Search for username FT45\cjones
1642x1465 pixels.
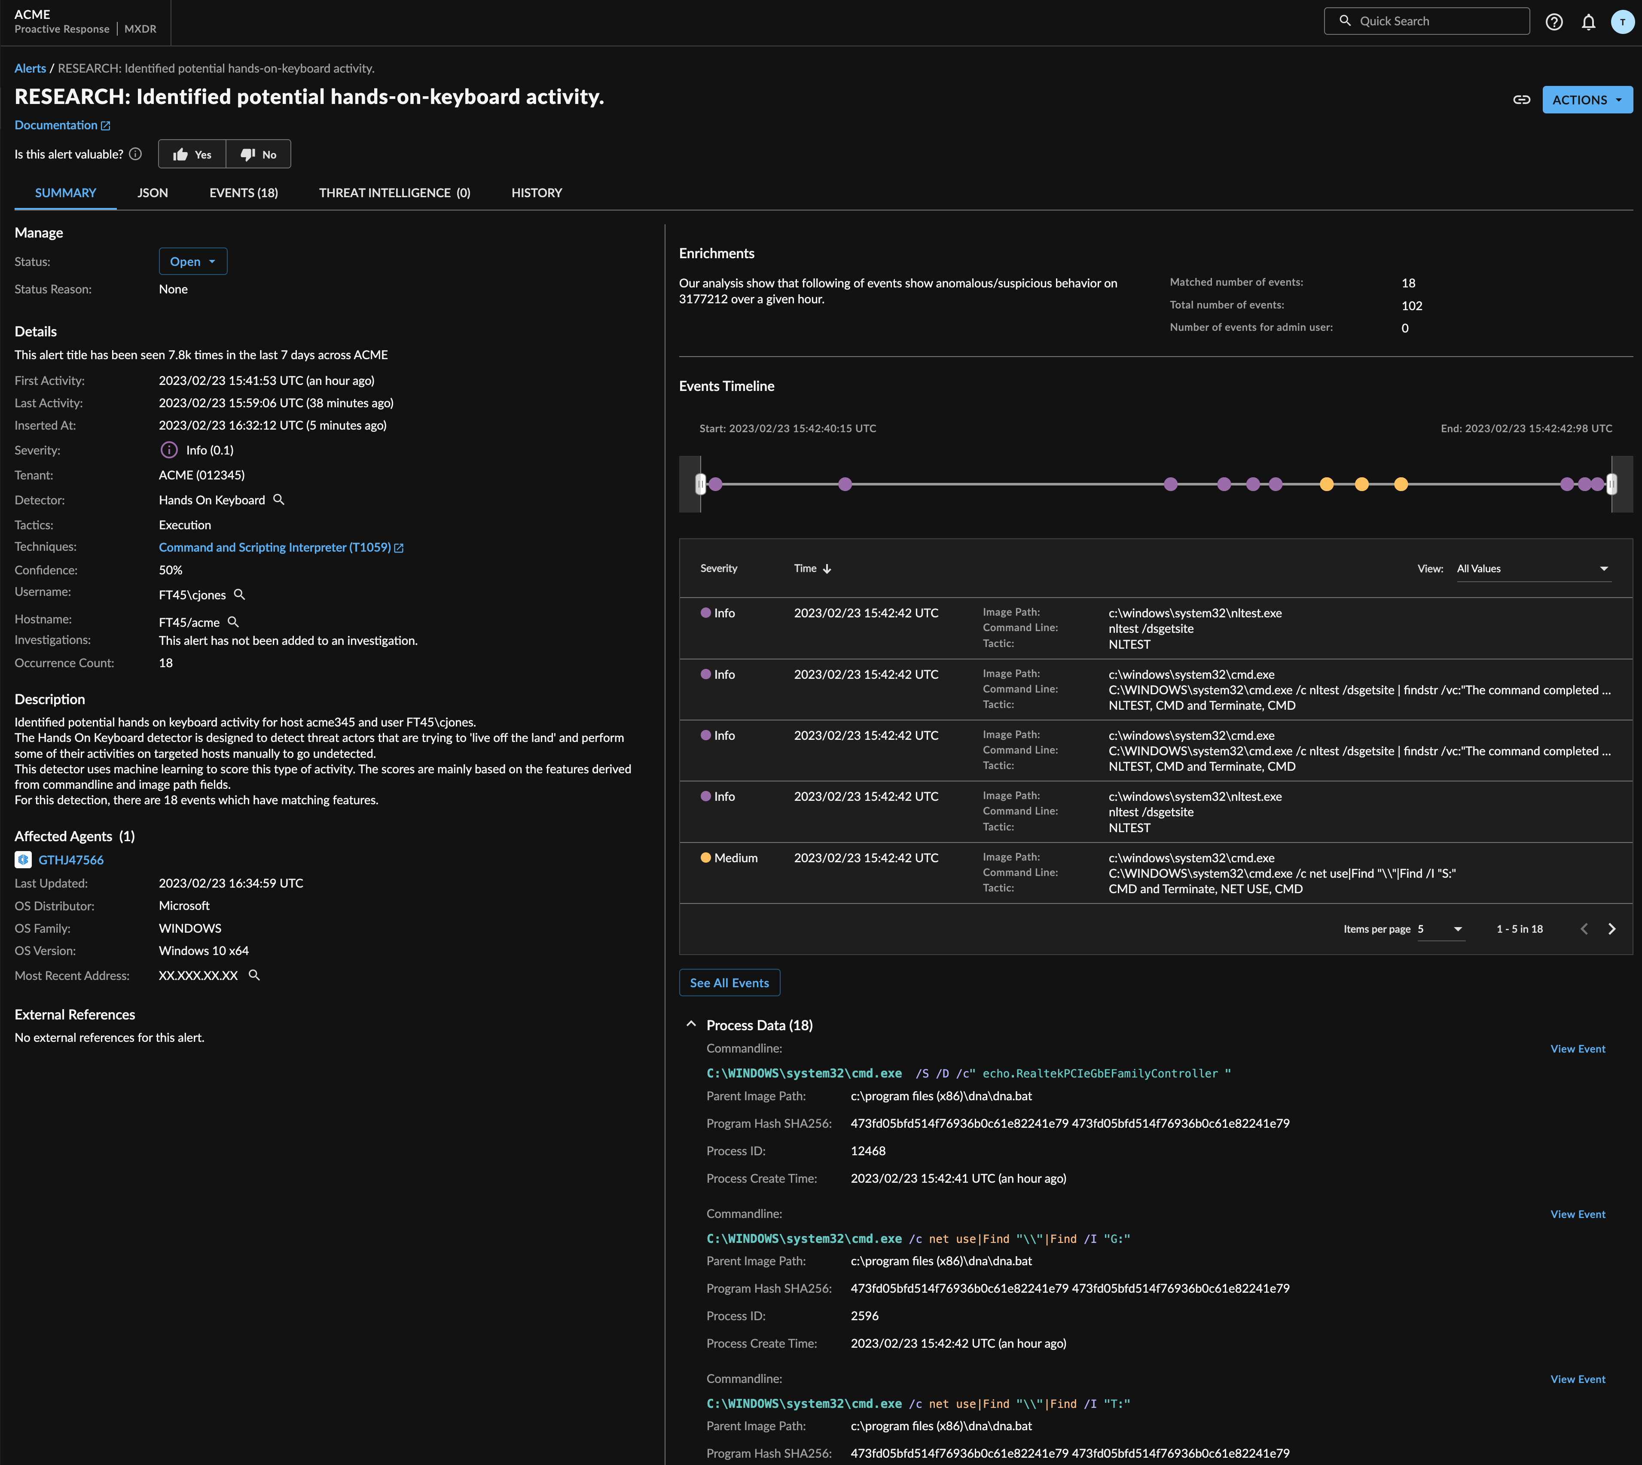[x=239, y=595]
